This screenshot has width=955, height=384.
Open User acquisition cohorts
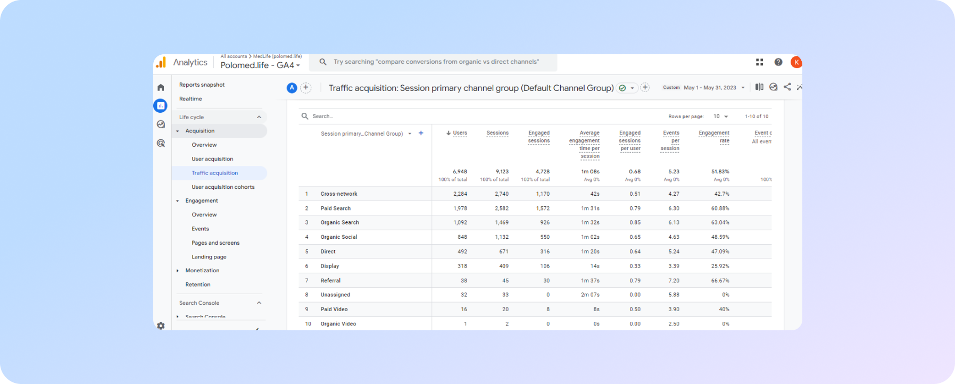point(223,187)
